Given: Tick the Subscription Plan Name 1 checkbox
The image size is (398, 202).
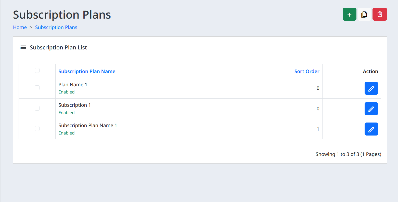Looking at the screenshot, I should 37,129.
